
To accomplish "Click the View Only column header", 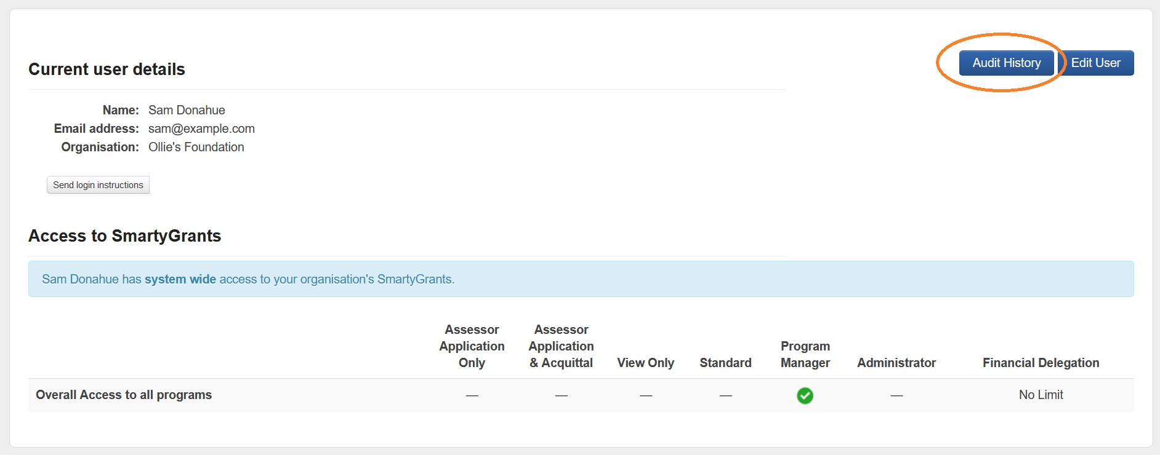I will coord(645,363).
